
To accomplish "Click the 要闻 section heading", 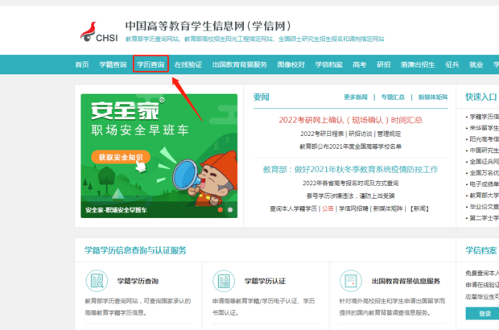I will click(x=262, y=97).
